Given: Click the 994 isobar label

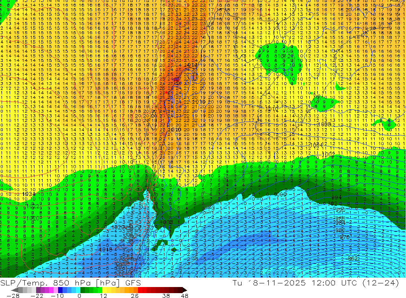Looking at the screenshot, I should pyautogui.click(x=337, y=198).
